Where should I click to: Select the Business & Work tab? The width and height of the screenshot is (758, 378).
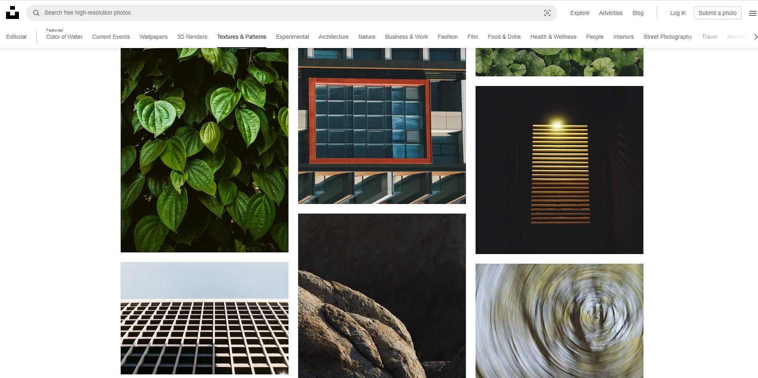[406, 37]
